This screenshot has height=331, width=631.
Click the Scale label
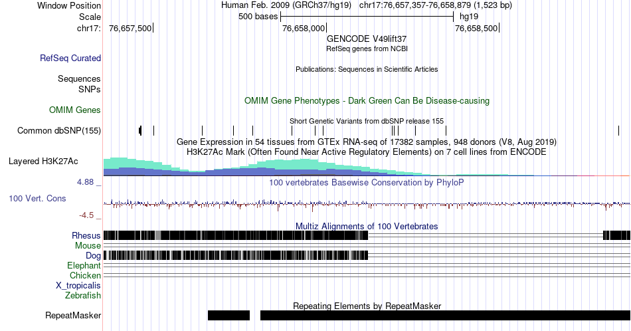click(x=90, y=17)
